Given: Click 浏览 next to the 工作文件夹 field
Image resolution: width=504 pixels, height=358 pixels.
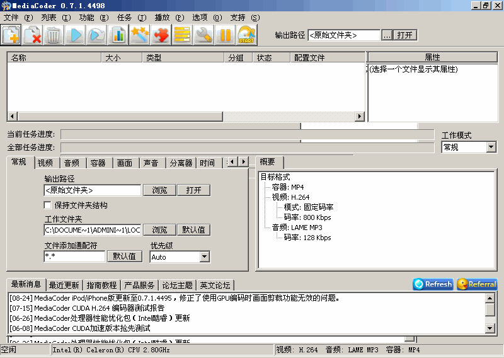Looking at the screenshot, I should (160, 229).
